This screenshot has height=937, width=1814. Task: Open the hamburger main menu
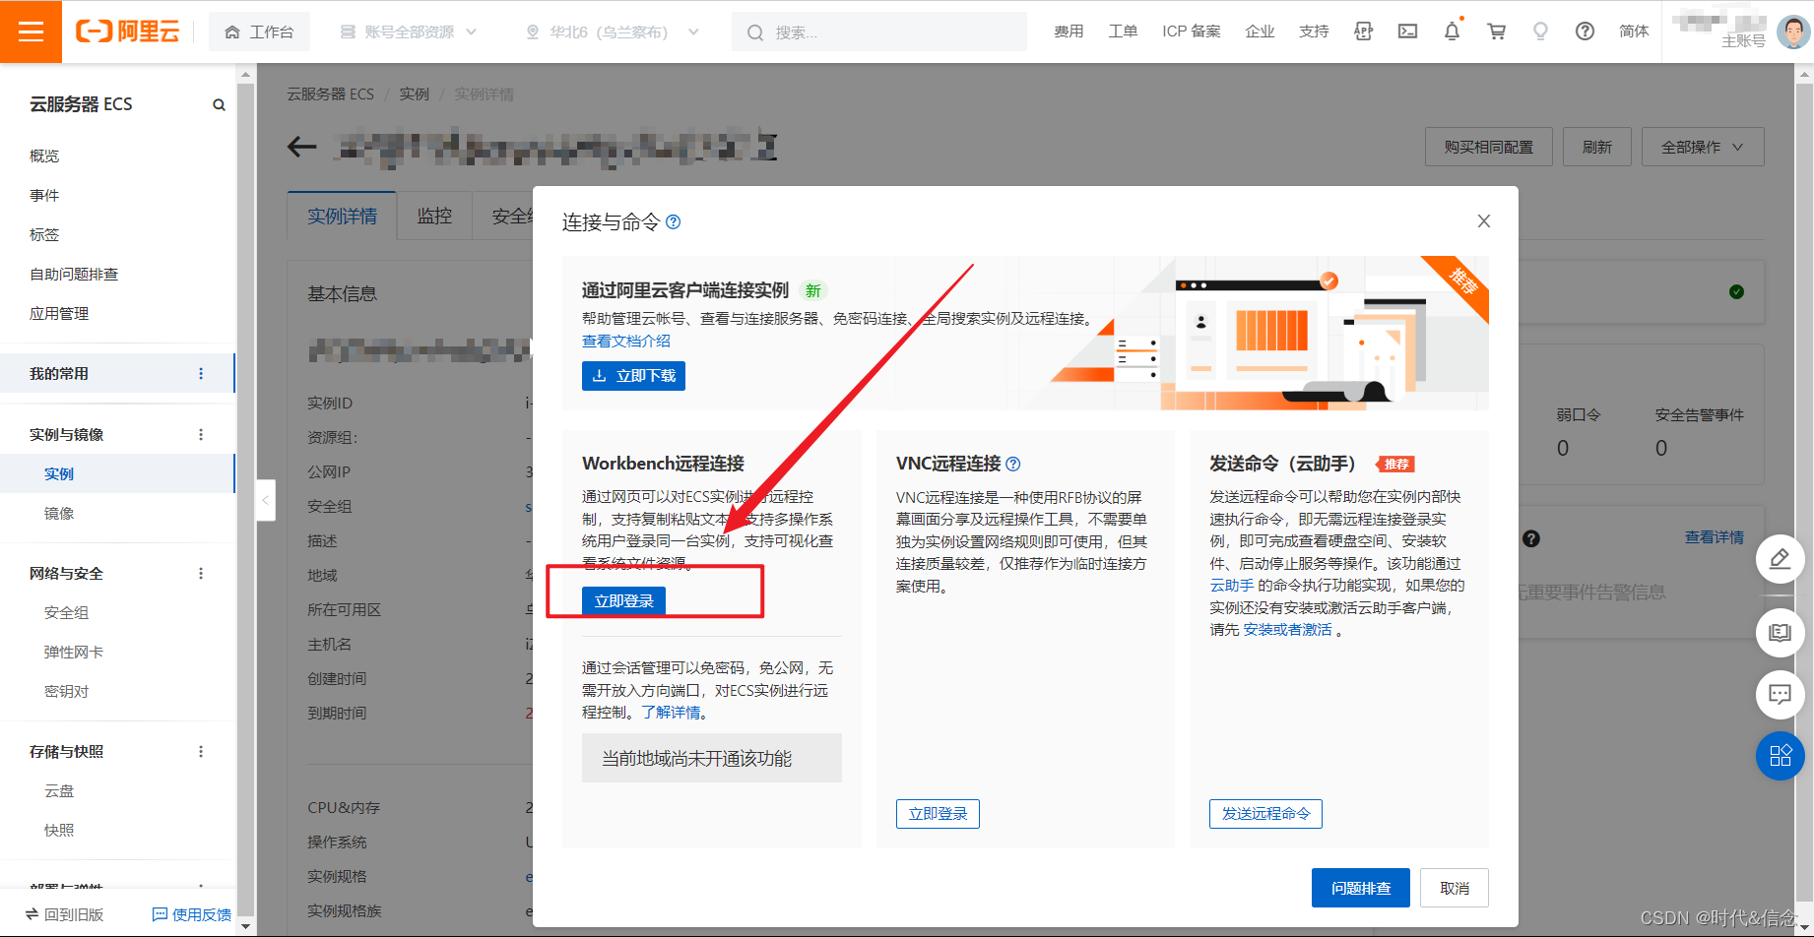point(31,31)
